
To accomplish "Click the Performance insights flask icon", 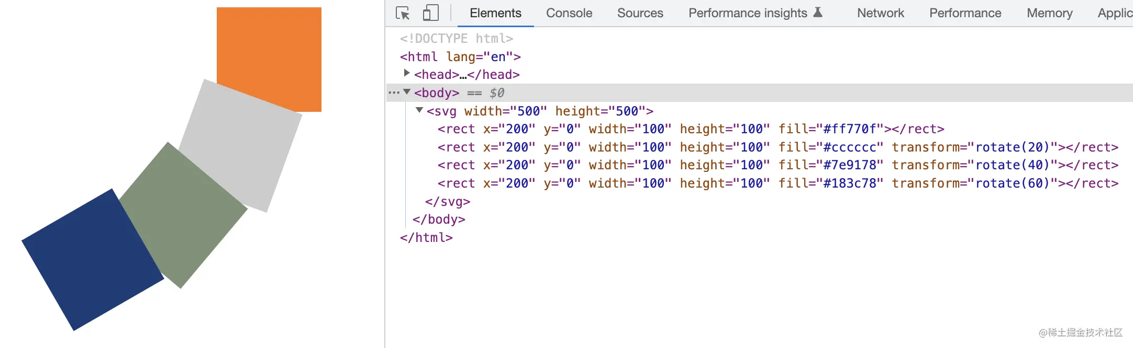I will tap(818, 13).
